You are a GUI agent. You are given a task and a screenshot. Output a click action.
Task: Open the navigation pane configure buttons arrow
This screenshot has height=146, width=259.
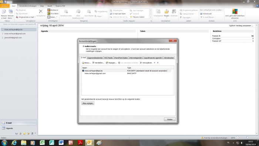coord(35,133)
